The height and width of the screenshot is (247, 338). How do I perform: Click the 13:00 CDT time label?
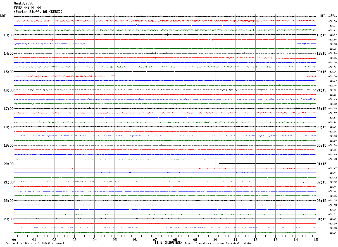(8, 35)
